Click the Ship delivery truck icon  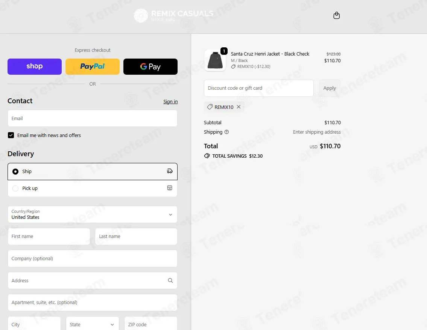coord(170,171)
